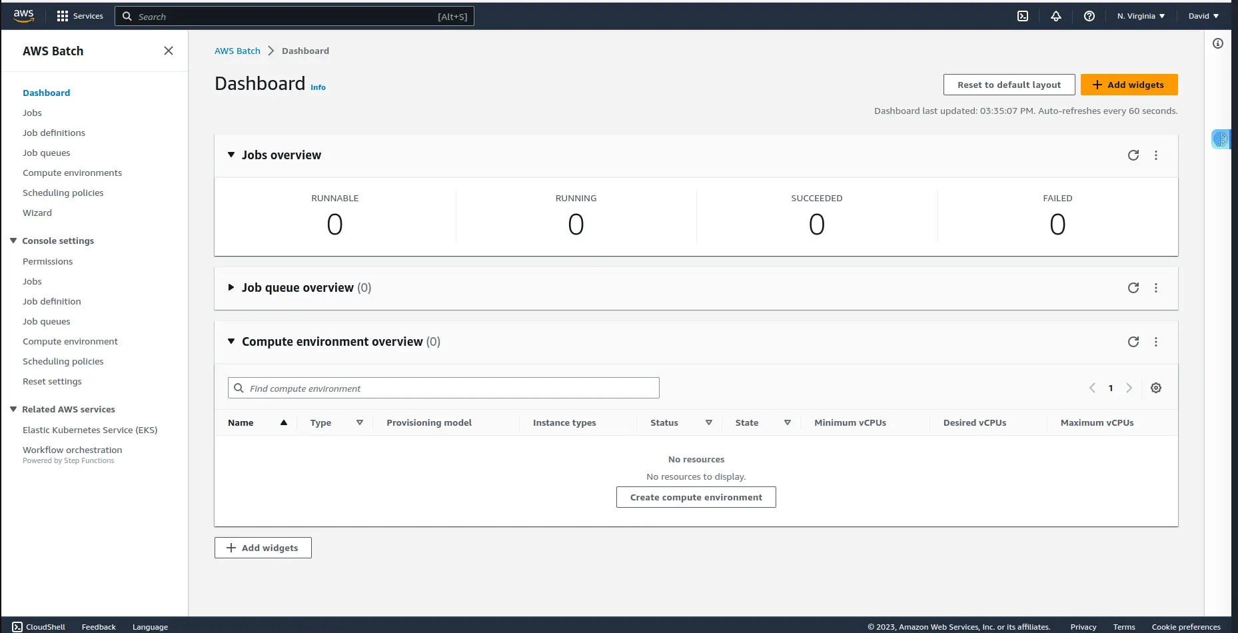Click the AWS Batch breadcrumb link
1238x633 pixels.
point(237,51)
